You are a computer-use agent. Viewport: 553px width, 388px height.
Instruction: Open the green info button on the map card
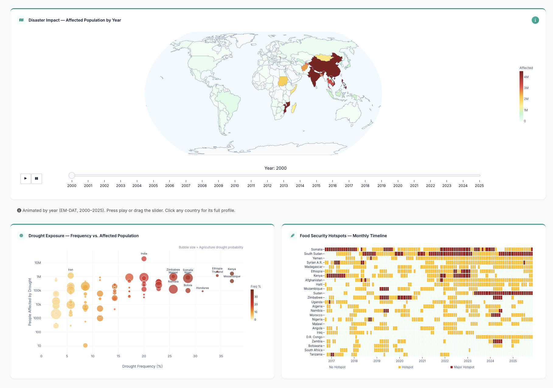(535, 20)
